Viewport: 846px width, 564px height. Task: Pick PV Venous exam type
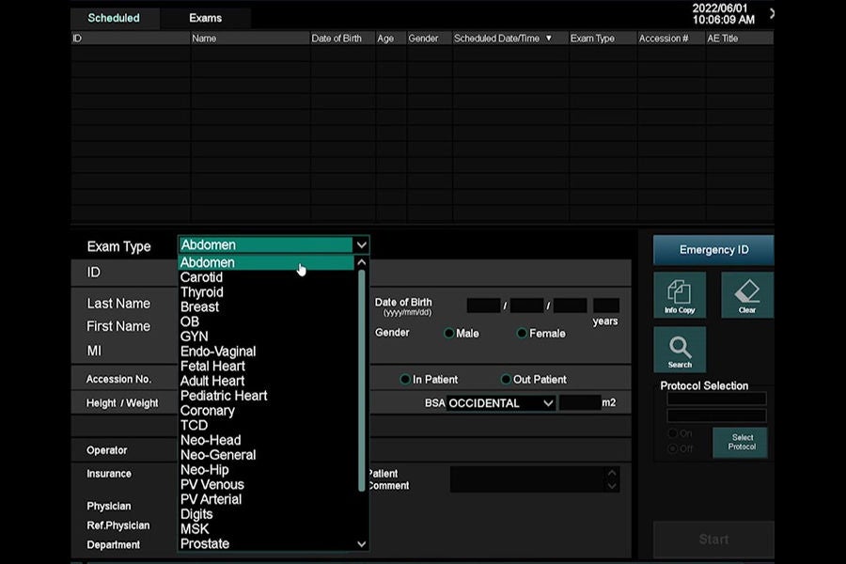pyautogui.click(x=212, y=485)
